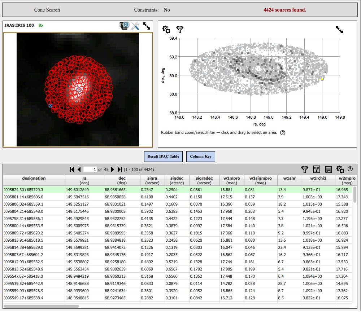Click the plot filter funnel icon

[179, 29]
